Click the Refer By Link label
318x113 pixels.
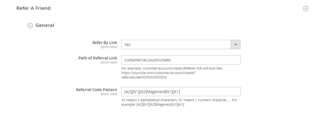[105, 43]
